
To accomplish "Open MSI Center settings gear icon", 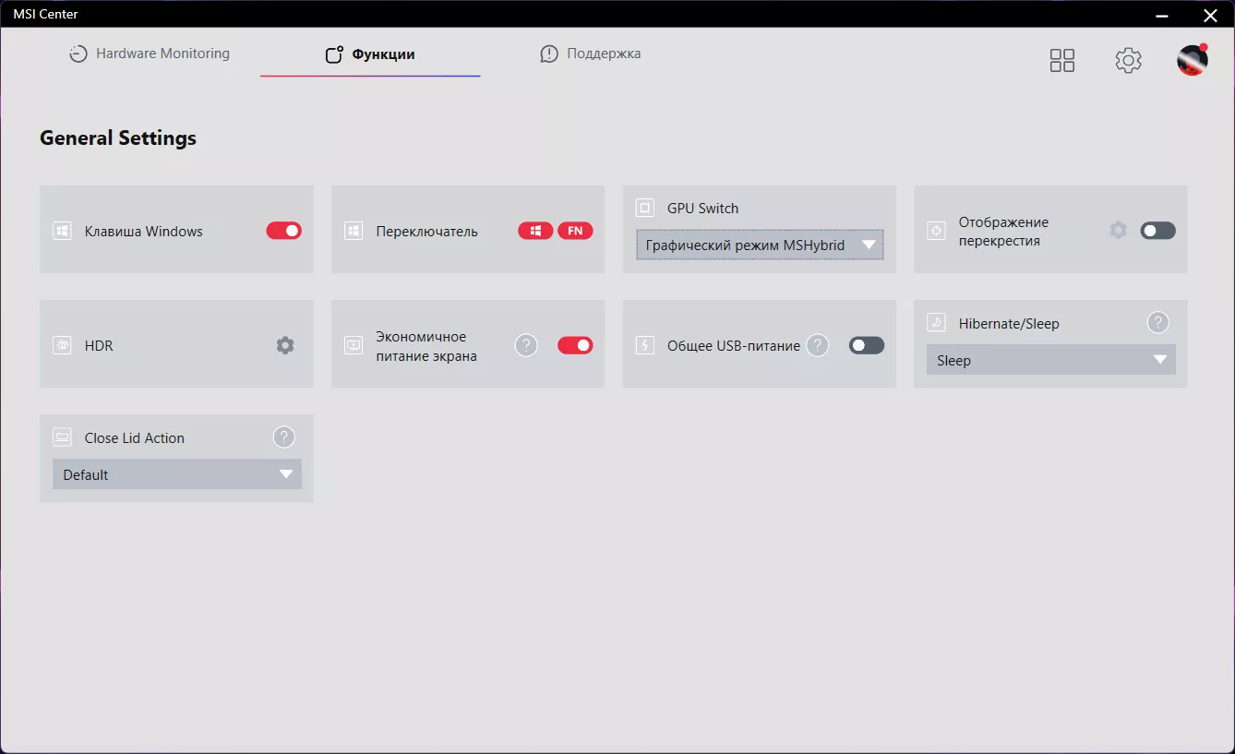I will tap(1128, 60).
